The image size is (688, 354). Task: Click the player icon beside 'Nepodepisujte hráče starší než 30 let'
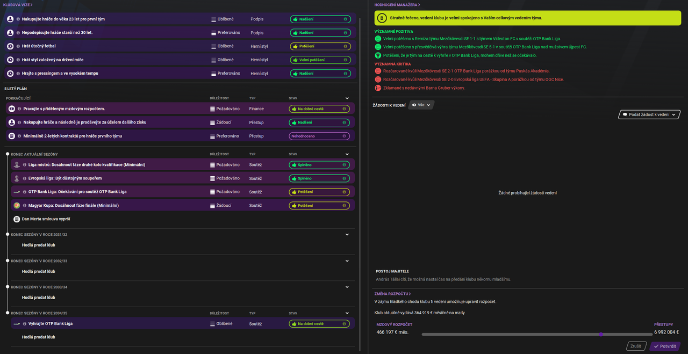click(10, 32)
